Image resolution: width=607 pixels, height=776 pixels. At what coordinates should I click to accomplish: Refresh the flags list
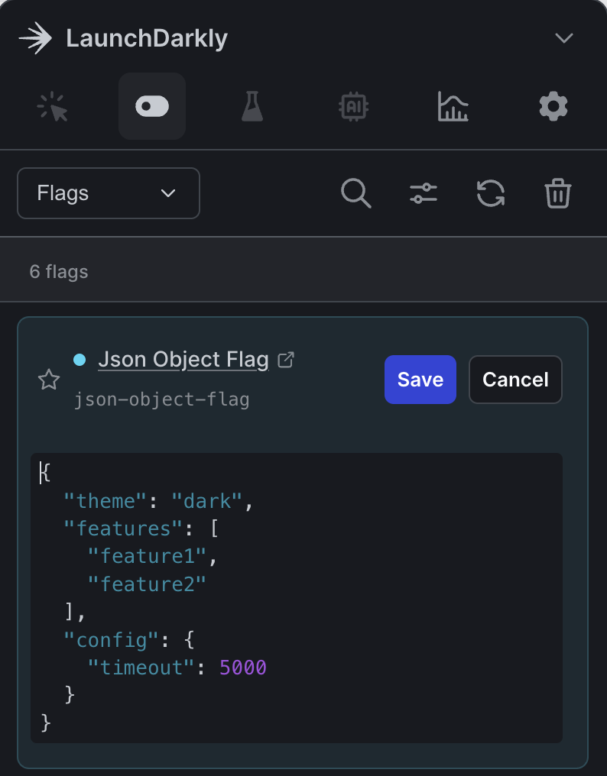490,193
